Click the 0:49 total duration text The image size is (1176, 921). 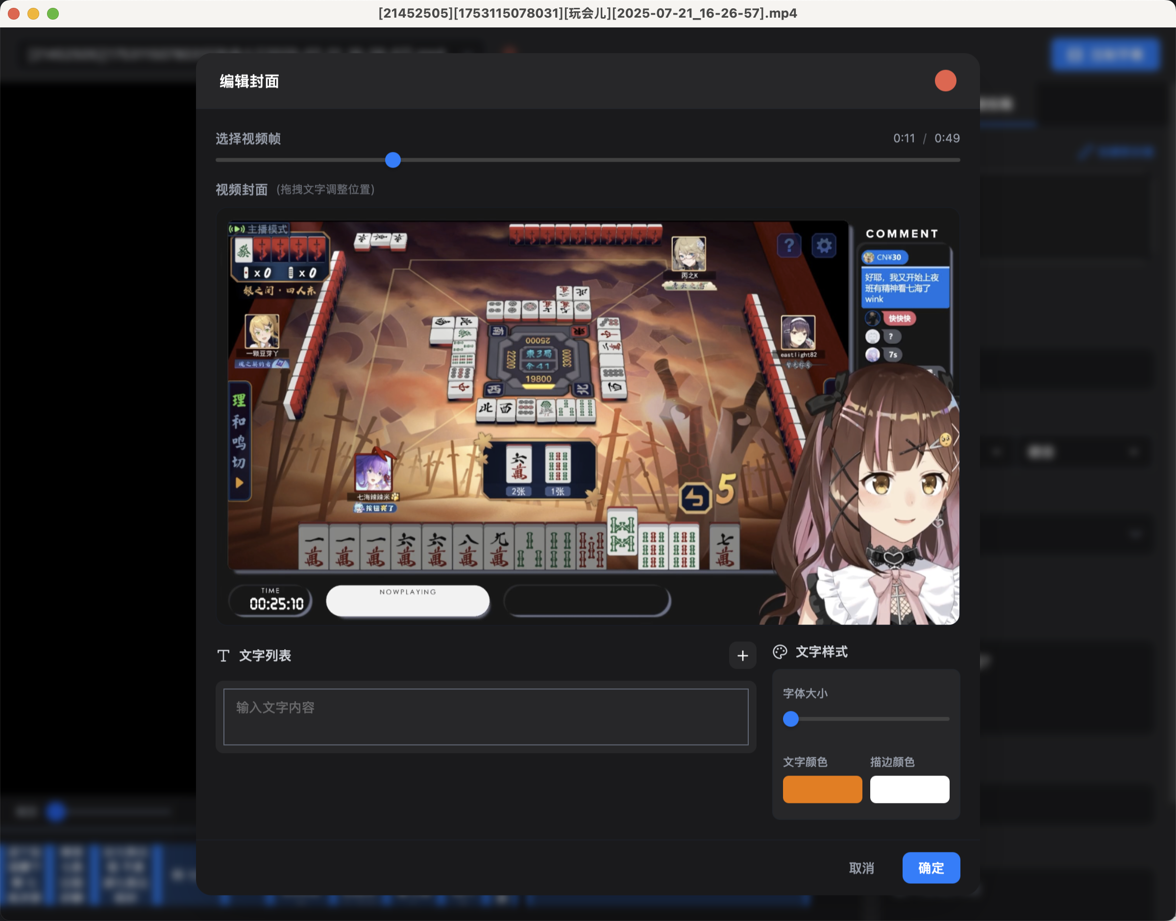[946, 138]
